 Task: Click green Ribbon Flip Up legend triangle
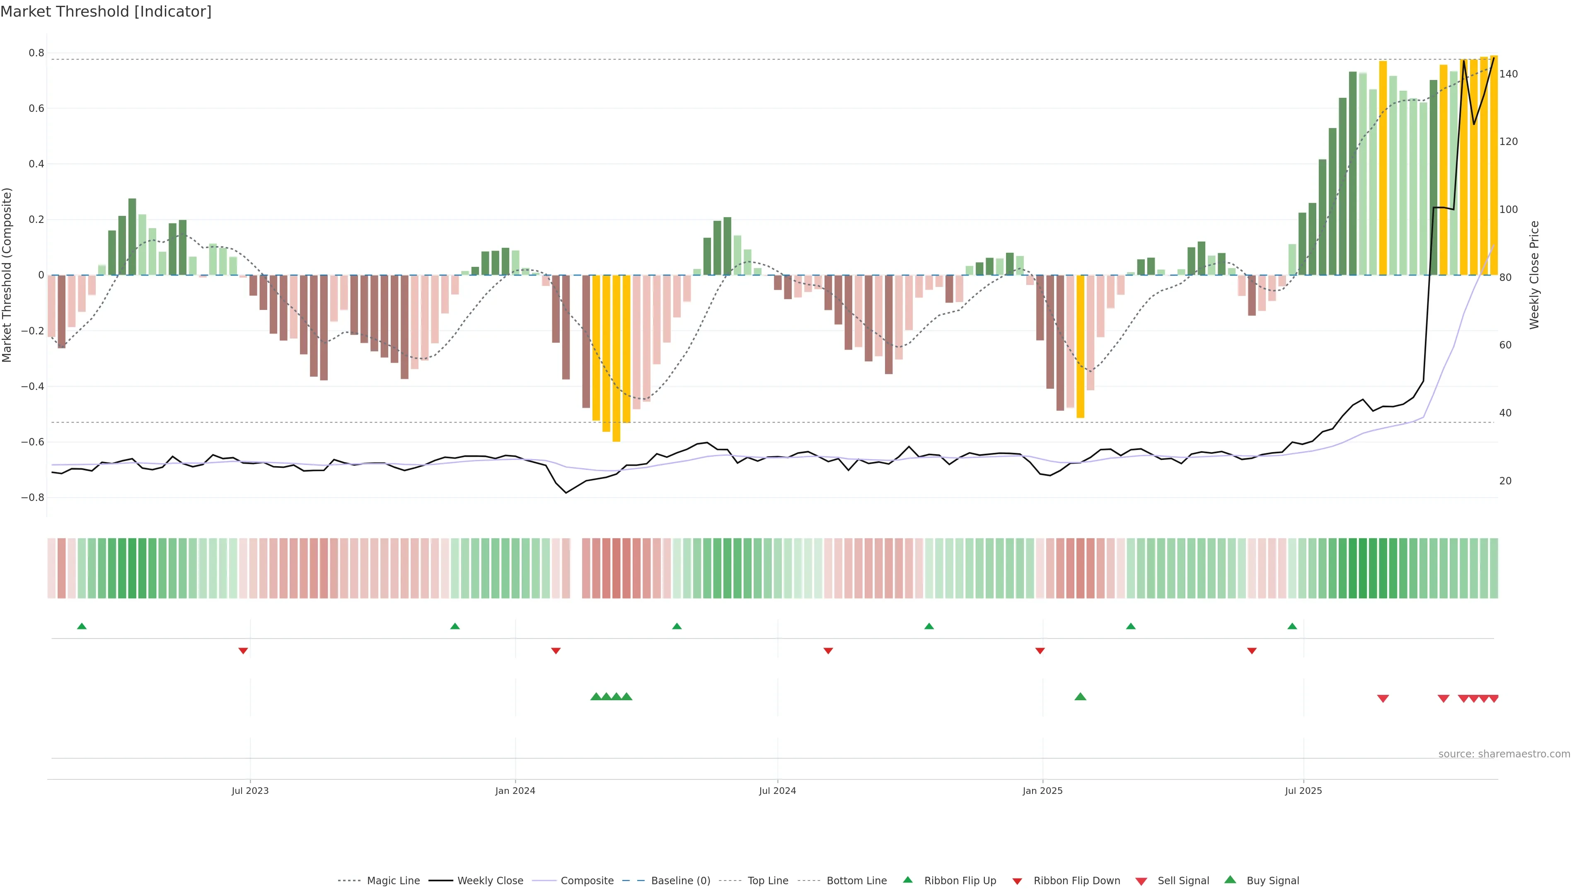click(x=907, y=880)
